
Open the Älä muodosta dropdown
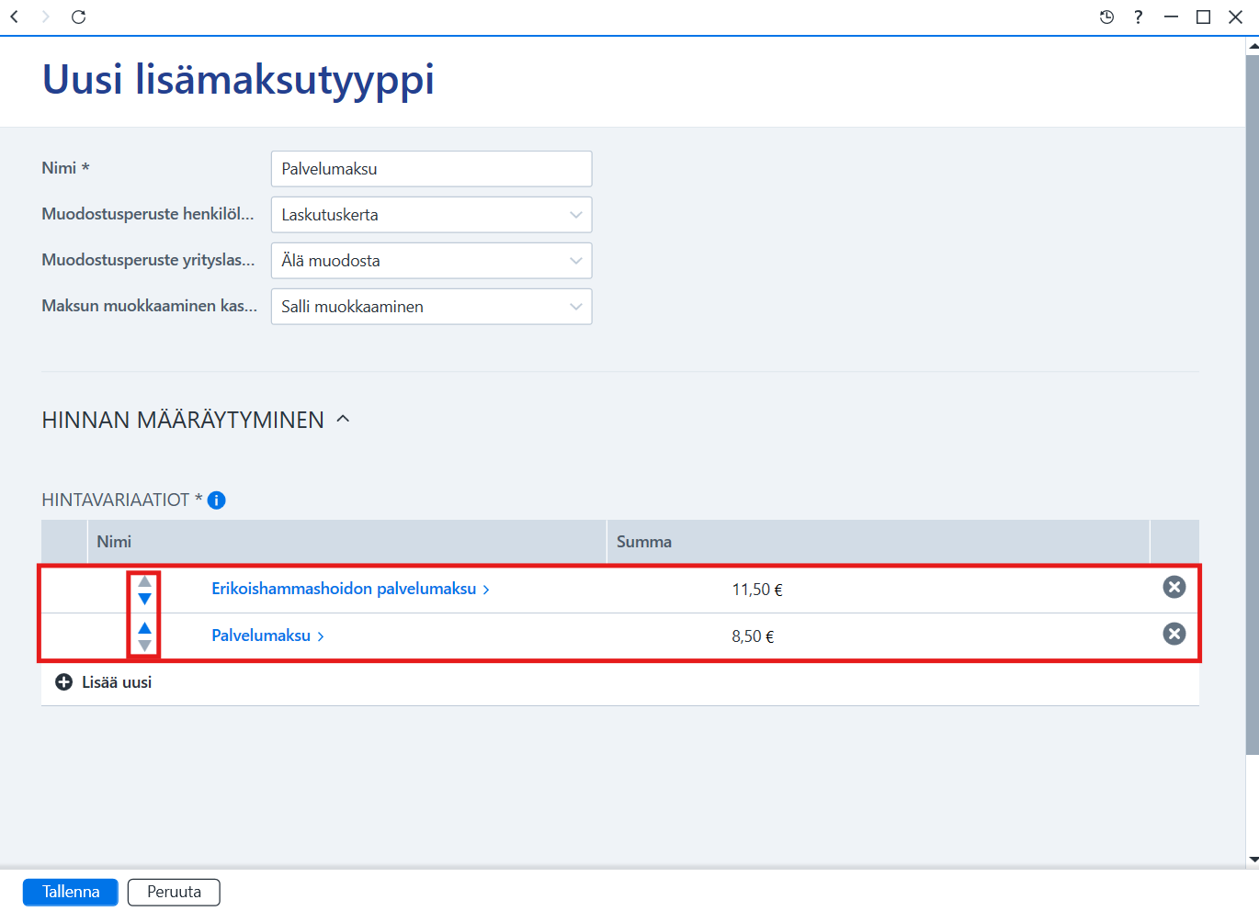[431, 261]
